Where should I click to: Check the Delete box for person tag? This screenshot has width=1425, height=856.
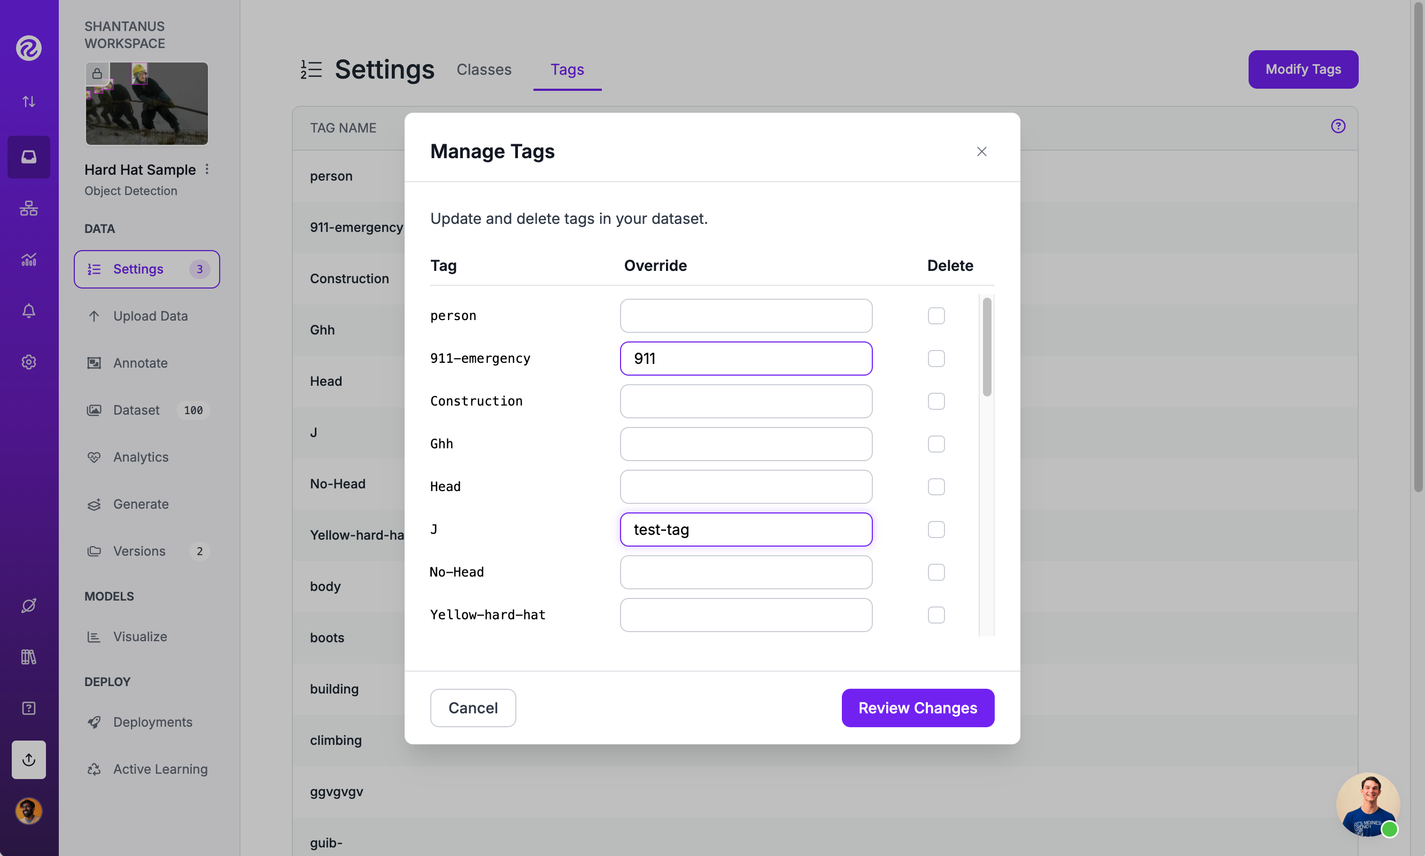(x=936, y=315)
